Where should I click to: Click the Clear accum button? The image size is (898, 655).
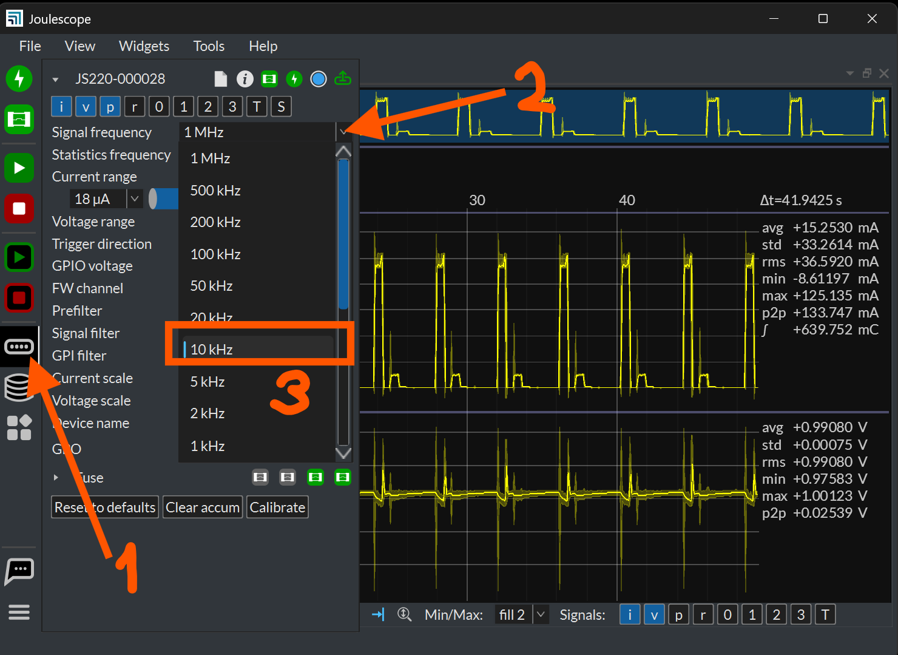(x=203, y=507)
